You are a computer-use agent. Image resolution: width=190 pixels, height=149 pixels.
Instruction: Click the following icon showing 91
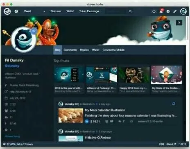6,117
